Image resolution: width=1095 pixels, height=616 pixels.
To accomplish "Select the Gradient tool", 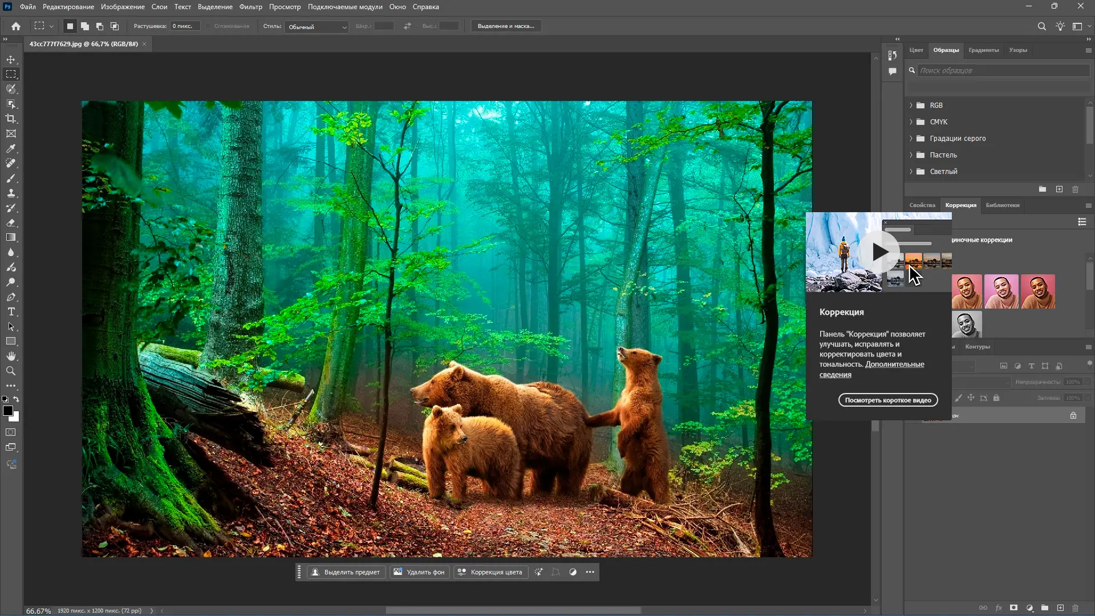I will click(x=11, y=237).
